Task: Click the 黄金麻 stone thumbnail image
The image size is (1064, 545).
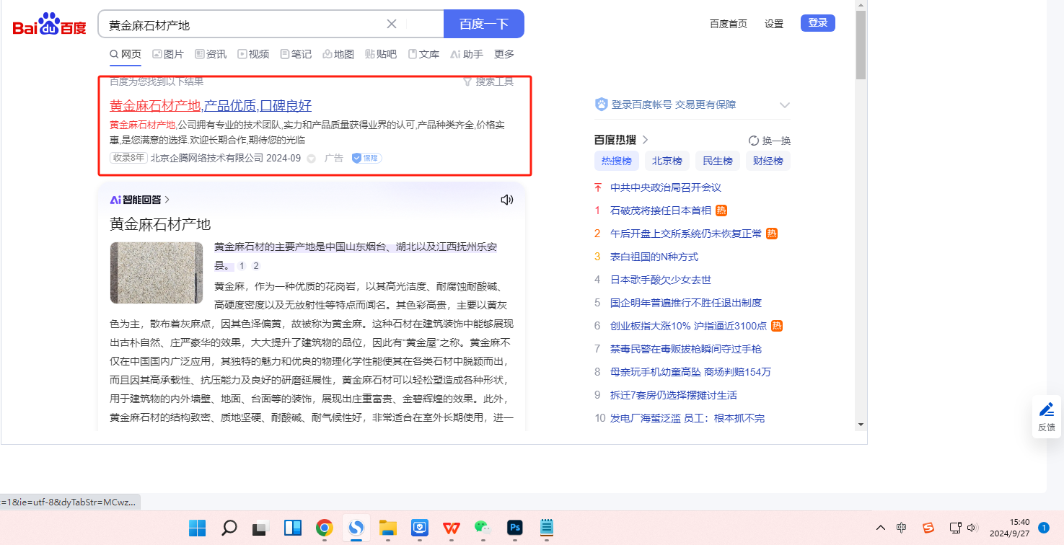Action: (157, 272)
